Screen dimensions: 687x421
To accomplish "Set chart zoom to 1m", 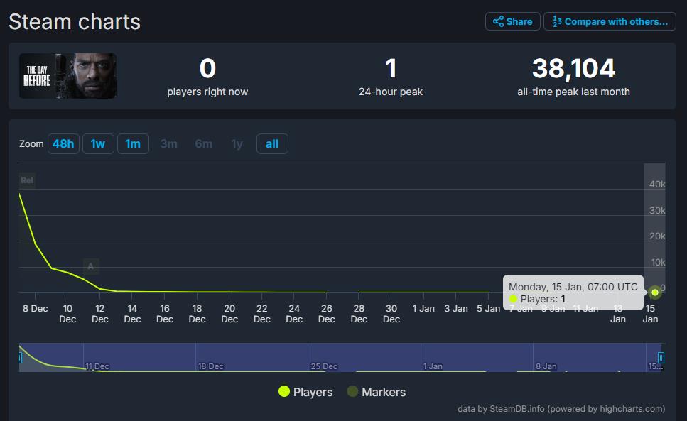I will pos(133,144).
